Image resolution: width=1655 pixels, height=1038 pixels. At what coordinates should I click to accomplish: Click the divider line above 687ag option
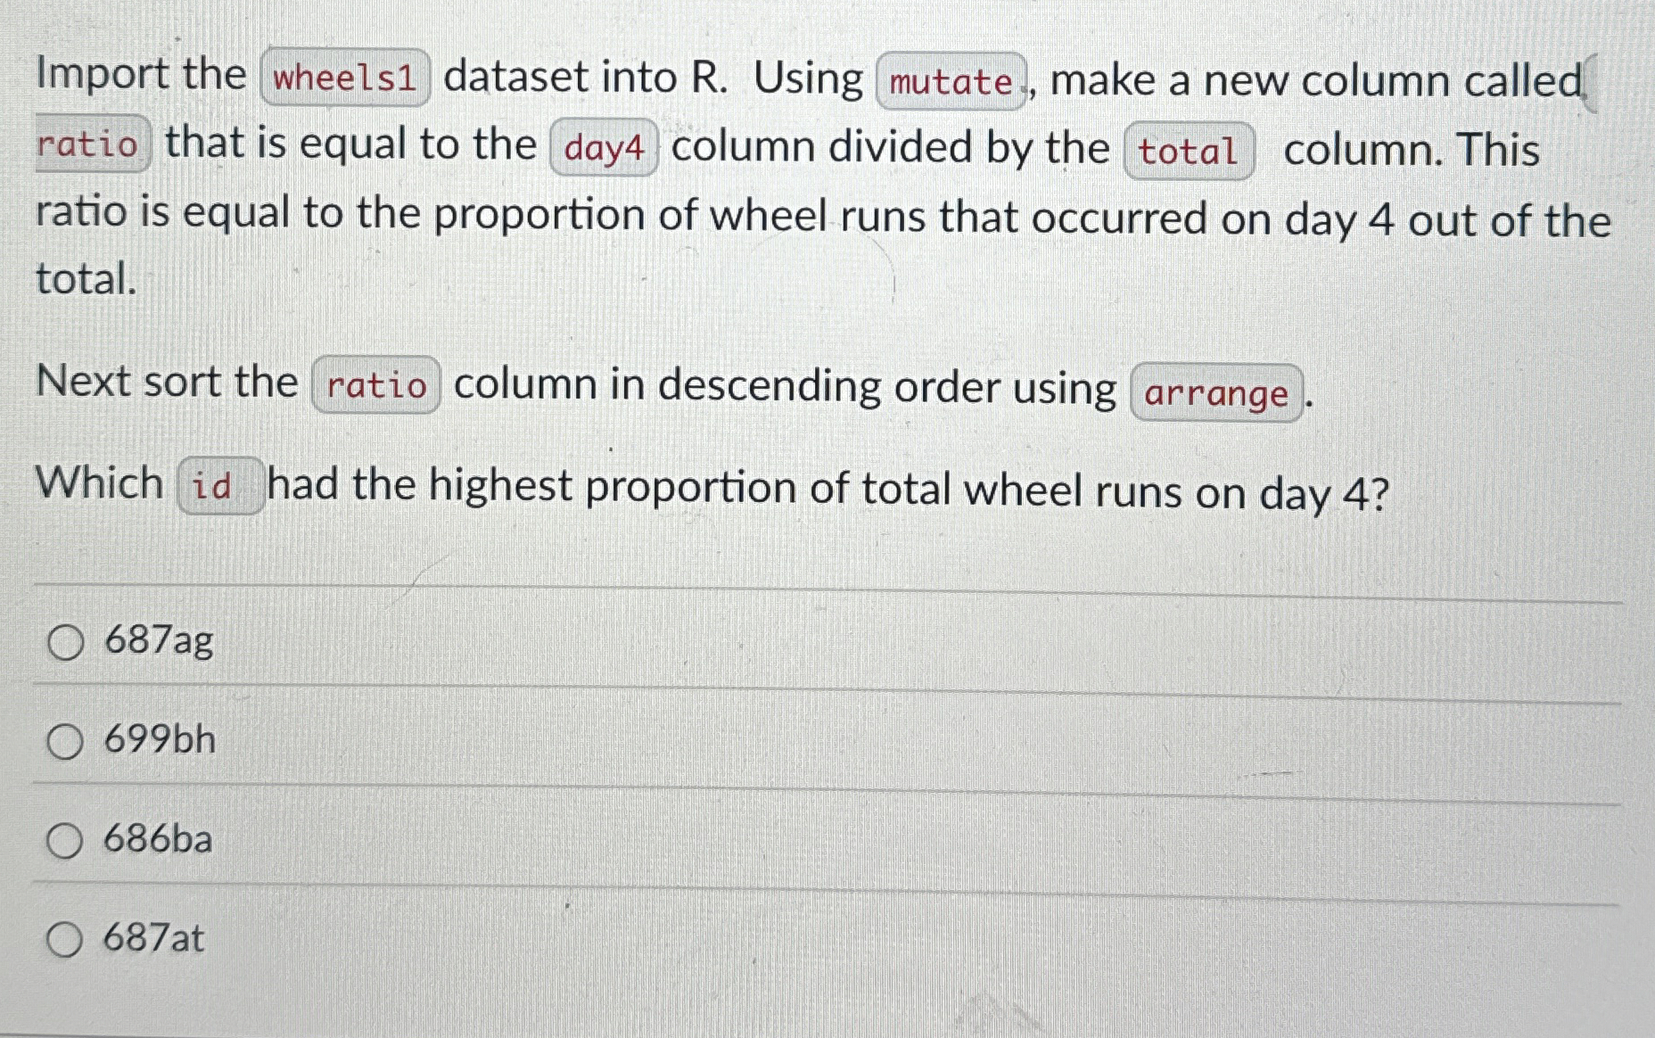point(827,584)
